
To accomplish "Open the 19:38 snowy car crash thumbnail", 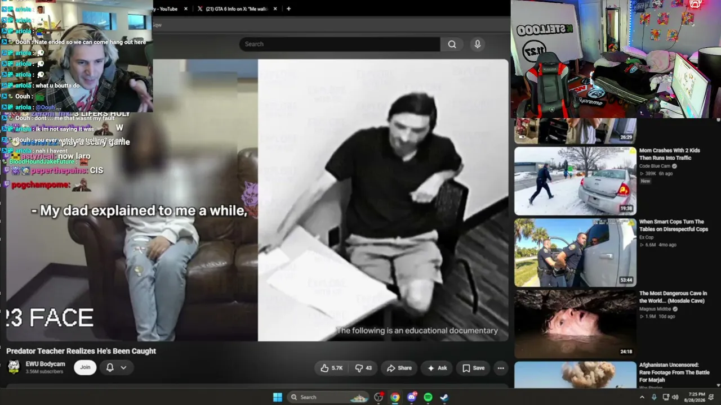I will coord(575,181).
